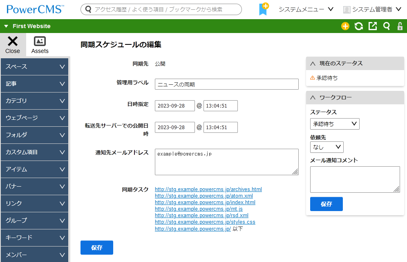Click the warning icon beside 承認待ち
The width and height of the screenshot is (407, 262).
pyautogui.click(x=313, y=78)
